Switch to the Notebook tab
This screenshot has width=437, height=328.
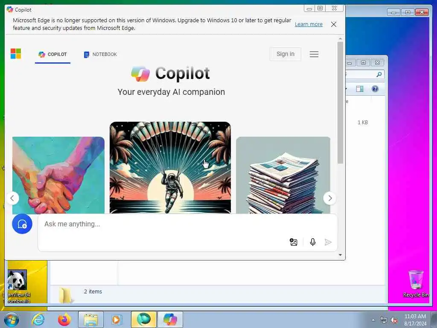point(100,54)
